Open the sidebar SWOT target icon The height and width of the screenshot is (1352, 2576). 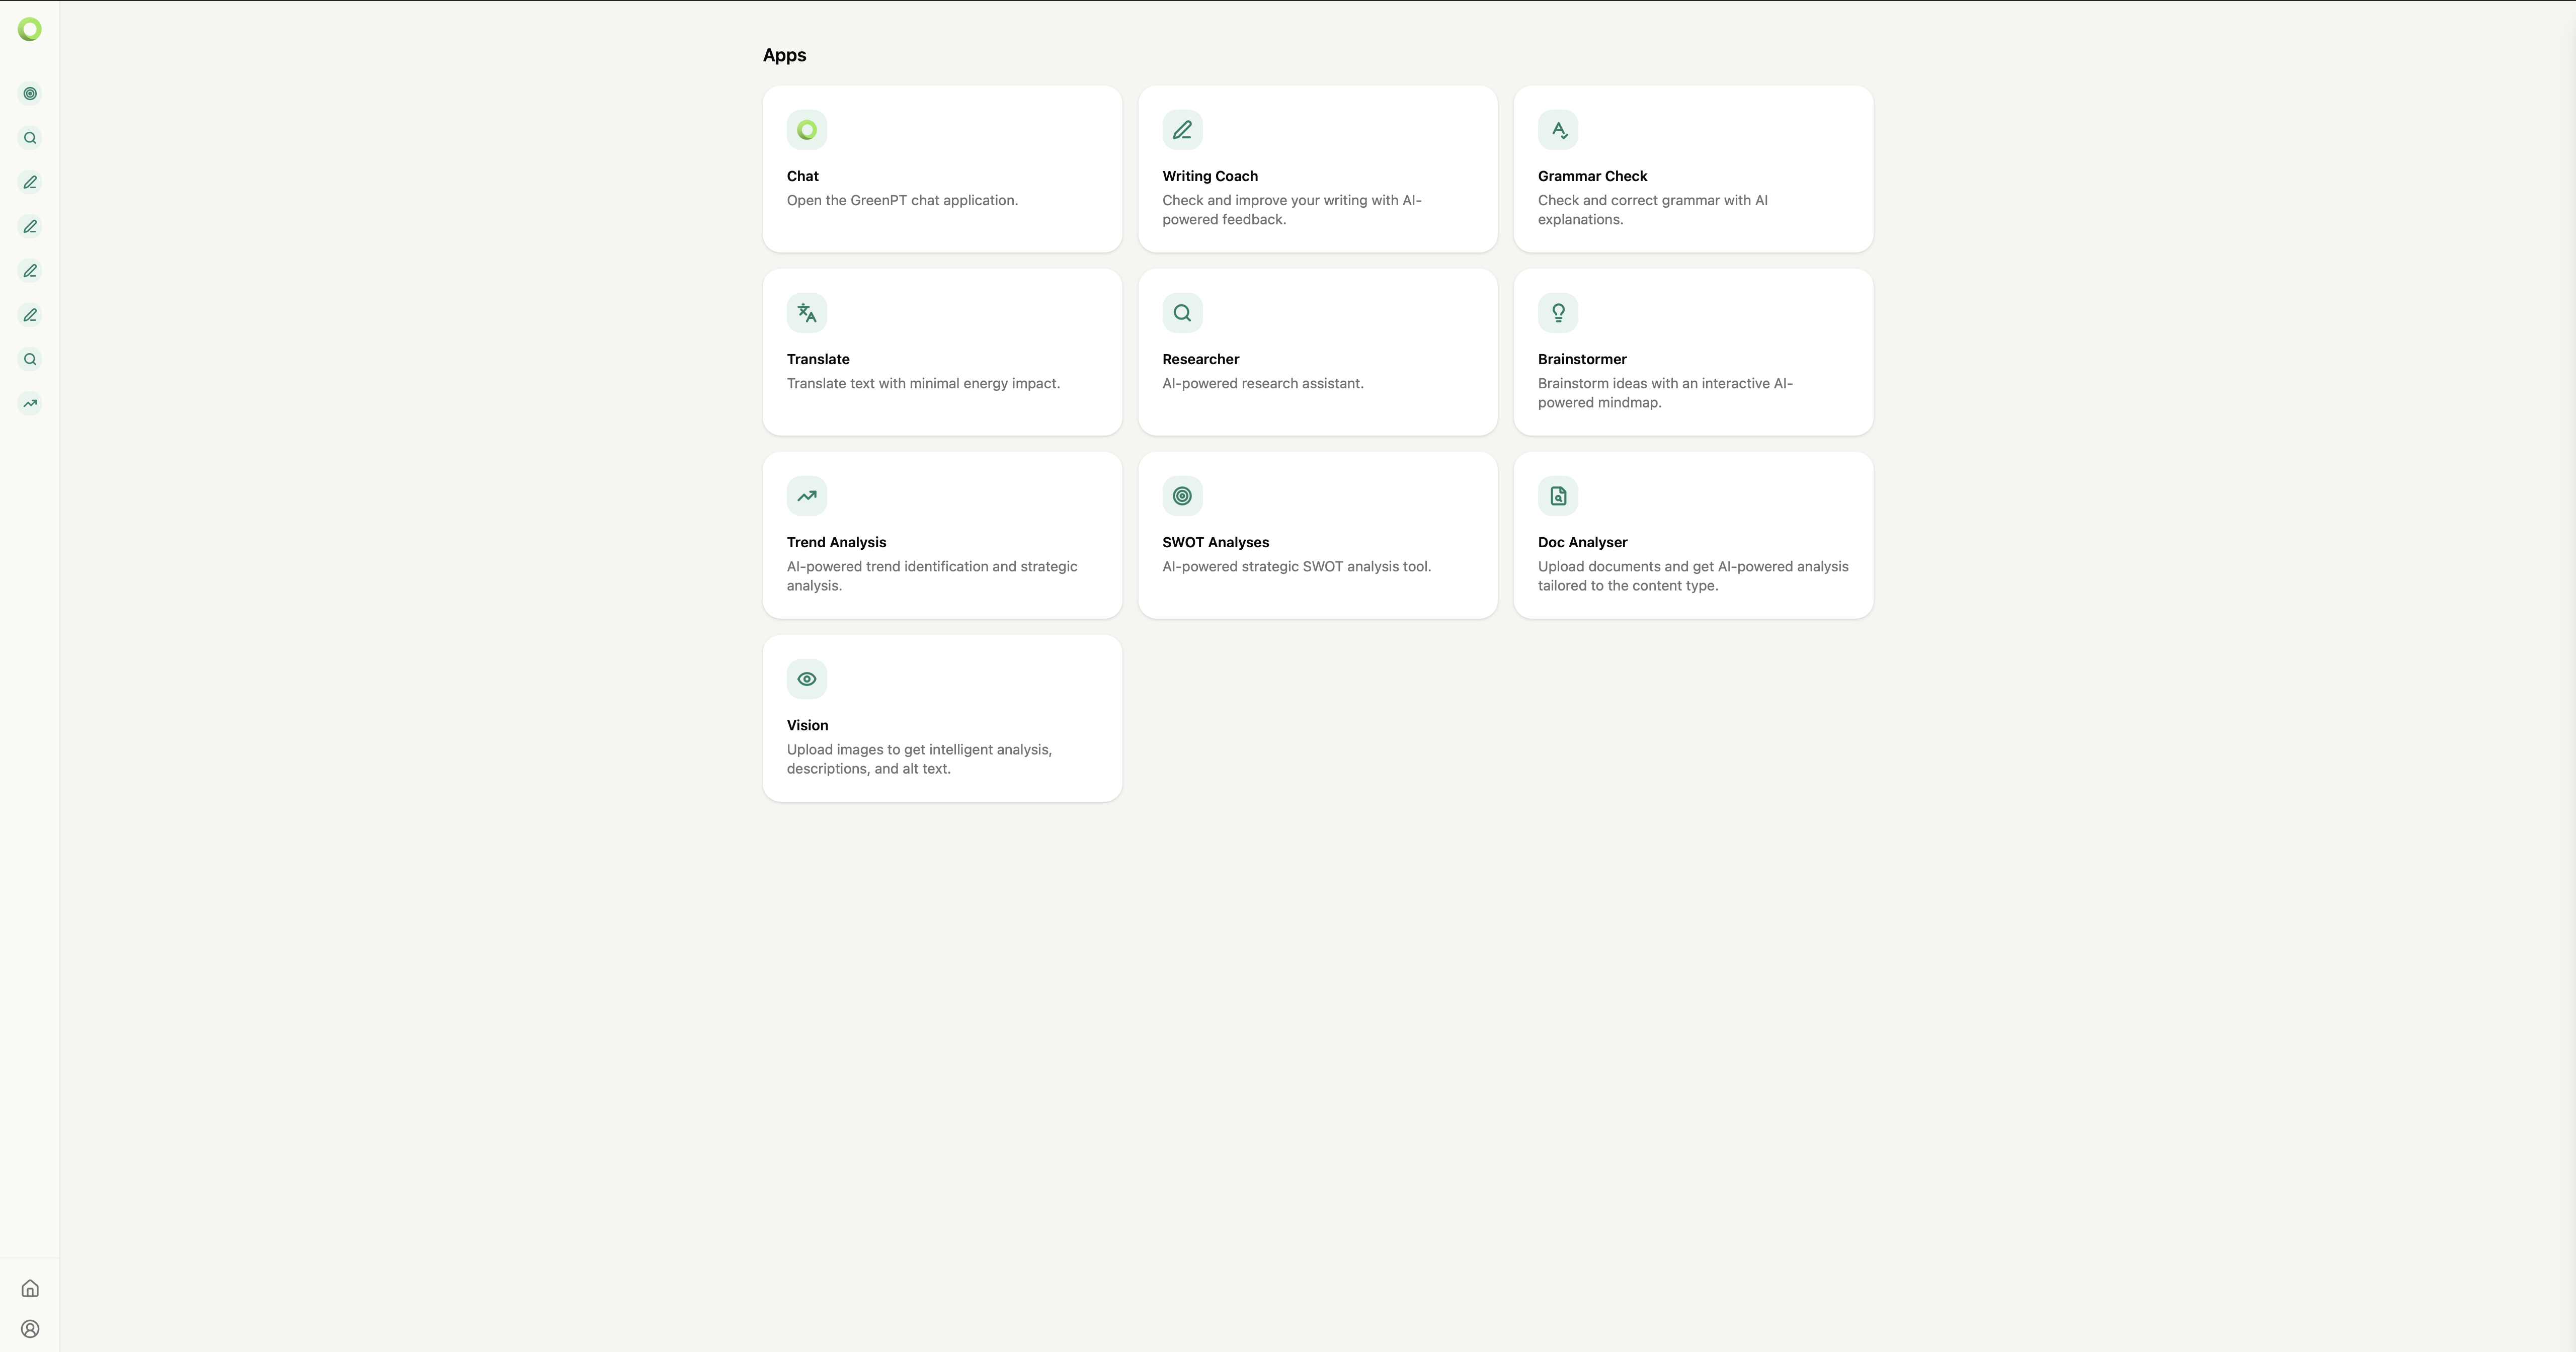coord(30,94)
